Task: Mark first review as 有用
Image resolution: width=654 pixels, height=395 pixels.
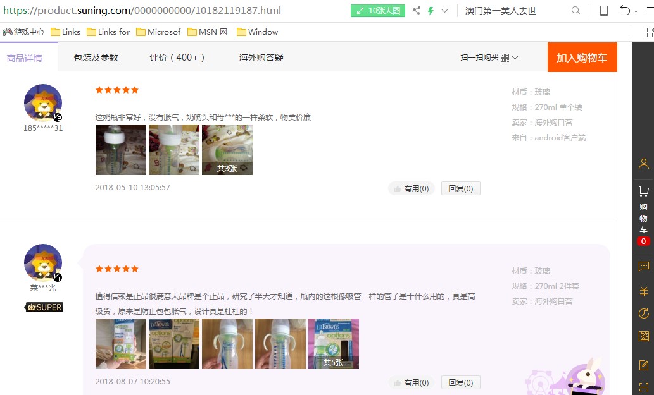Action: 412,188
